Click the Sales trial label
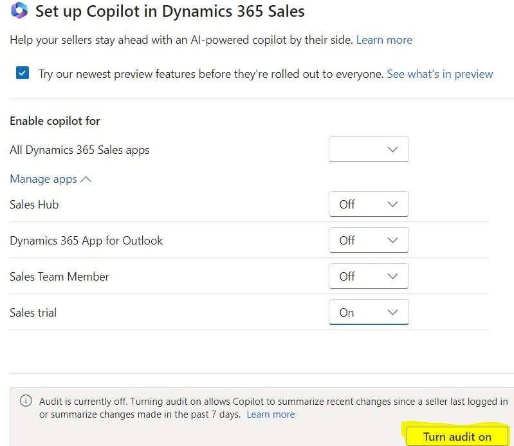The image size is (514, 446). click(33, 313)
